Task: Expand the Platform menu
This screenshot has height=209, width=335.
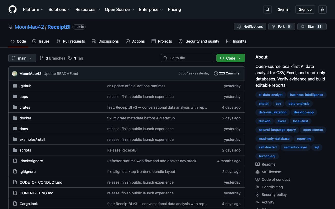Action: click(x=33, y=9)
